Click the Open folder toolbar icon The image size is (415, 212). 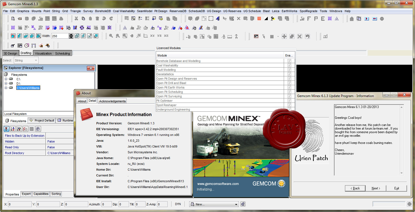[x=20, y=19]
